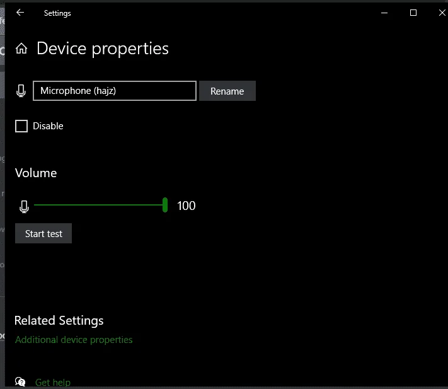Click Start test for the microphone
Image resolution: width=448 pixels, height=389 pixels.
tap(43, 233)
